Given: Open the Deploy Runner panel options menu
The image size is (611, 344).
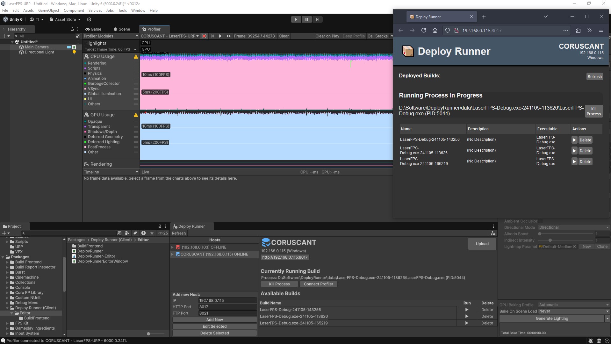Looking at the screenshot, I should point(493,226).
